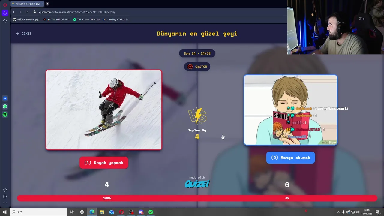
Task: Open Messenger in the Opera sidebar
Action: (5, 98)
